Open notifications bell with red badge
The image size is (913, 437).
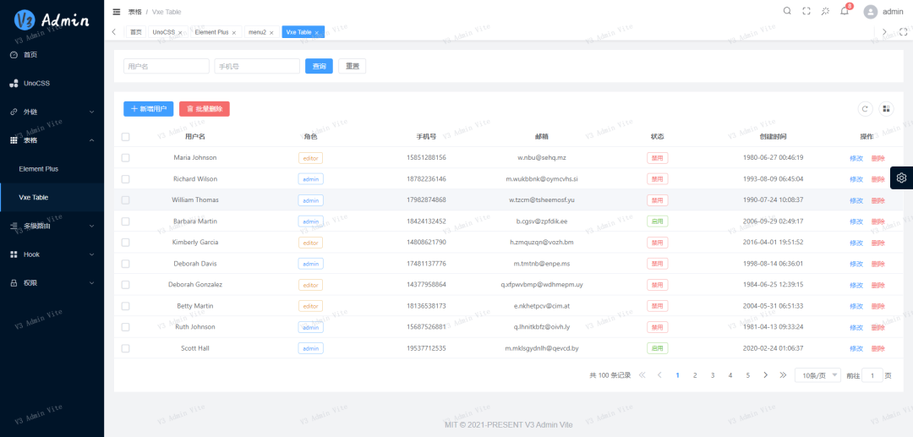coord(844,11)
